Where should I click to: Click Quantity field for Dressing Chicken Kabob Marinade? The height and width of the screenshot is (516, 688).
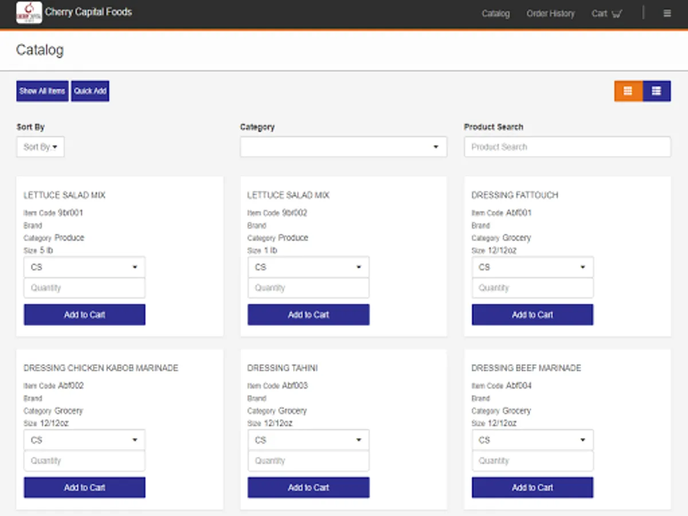coord(84,461)
